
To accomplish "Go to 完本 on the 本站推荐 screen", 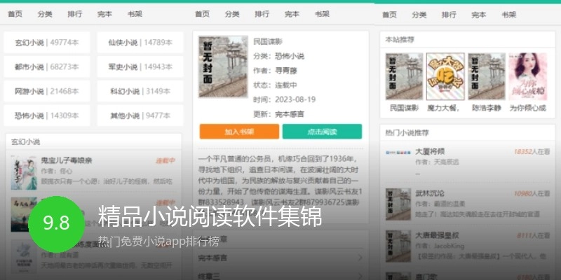I will pyautogui.click(x=479, y=15).
